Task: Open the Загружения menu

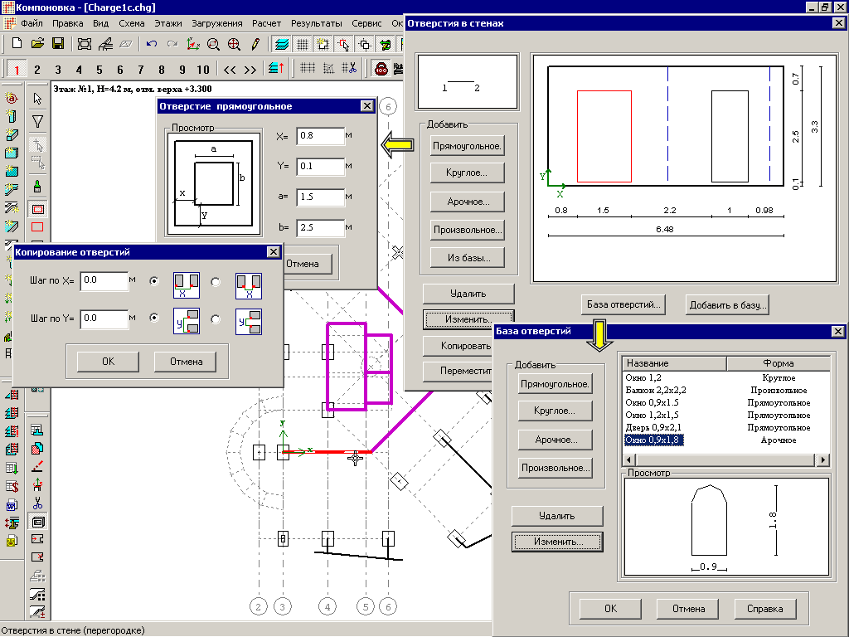Action: point(216,24)
